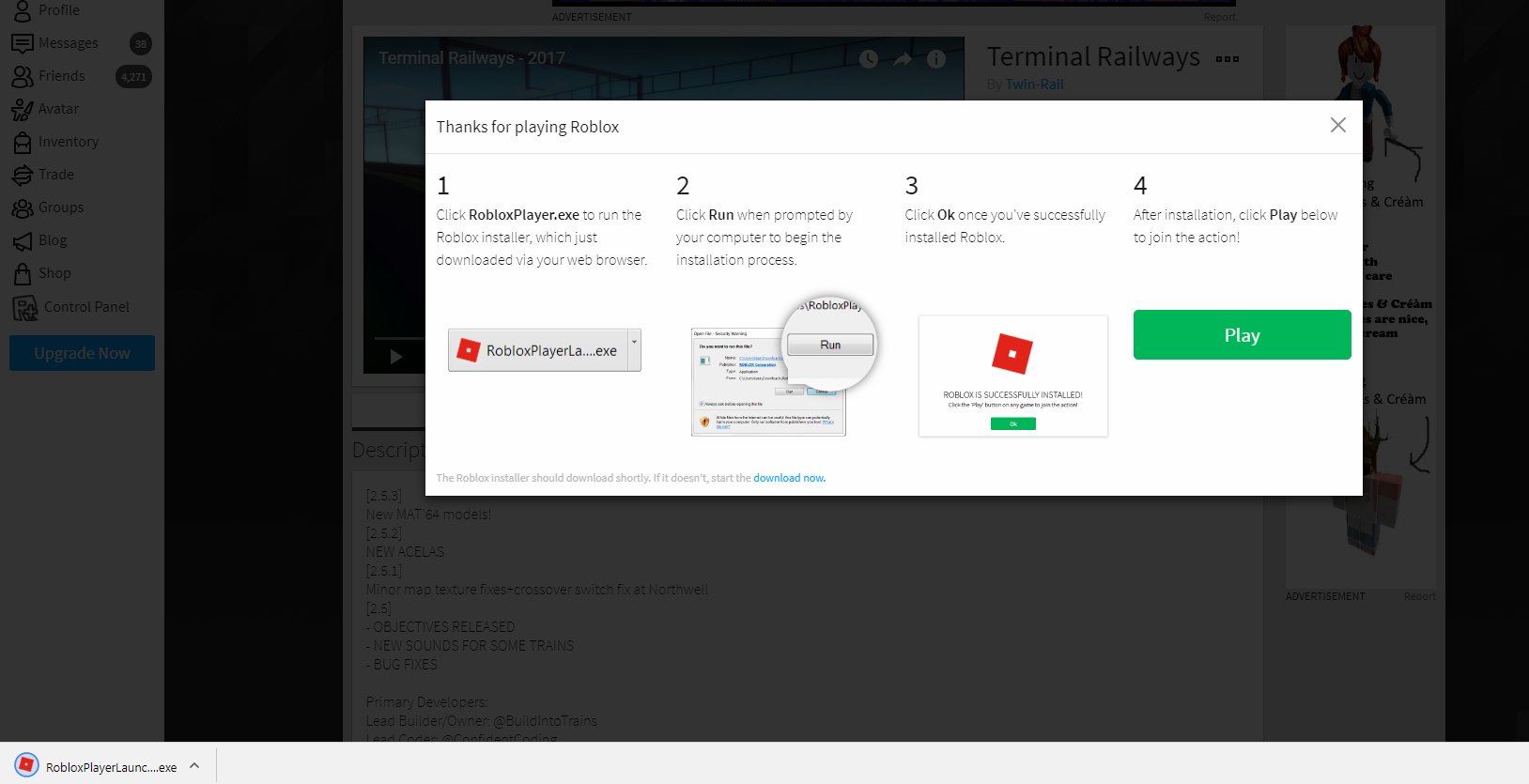Click the Roblox successfully installed illustration
The width and height of the screenshot is (1529, 784).
1012,376
